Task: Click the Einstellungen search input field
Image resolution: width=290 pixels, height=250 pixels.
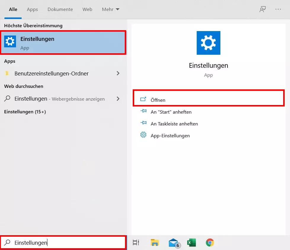Action: tap(63, 242)
